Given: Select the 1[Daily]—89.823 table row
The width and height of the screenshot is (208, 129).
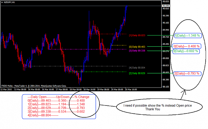Looking at the screenshot, I should click(56, 104).
